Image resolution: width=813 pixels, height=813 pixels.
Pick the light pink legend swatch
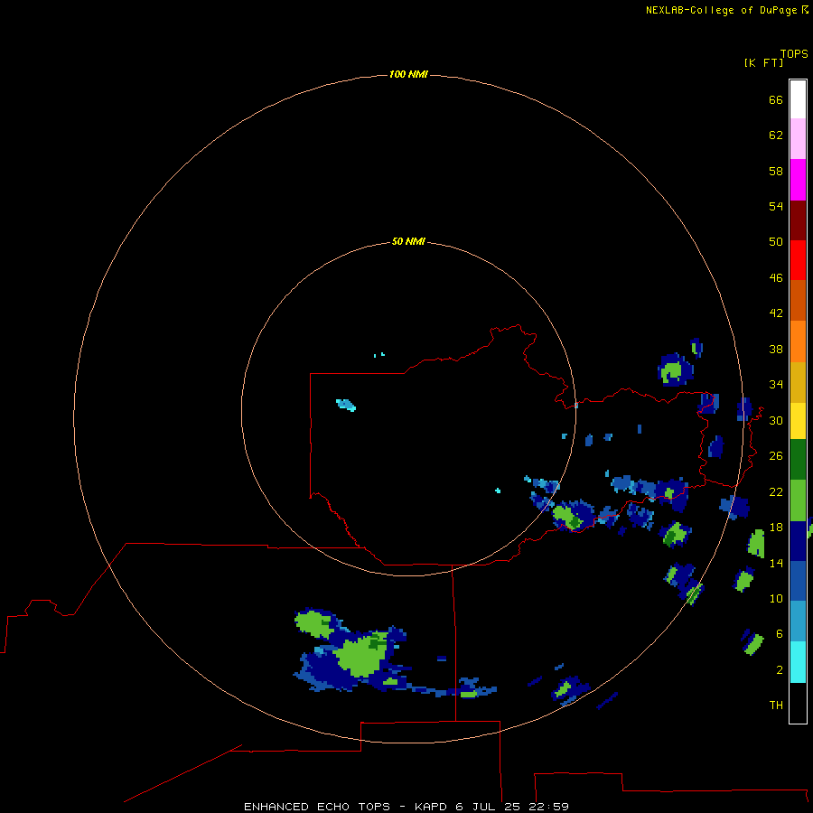tap(798, 138)
